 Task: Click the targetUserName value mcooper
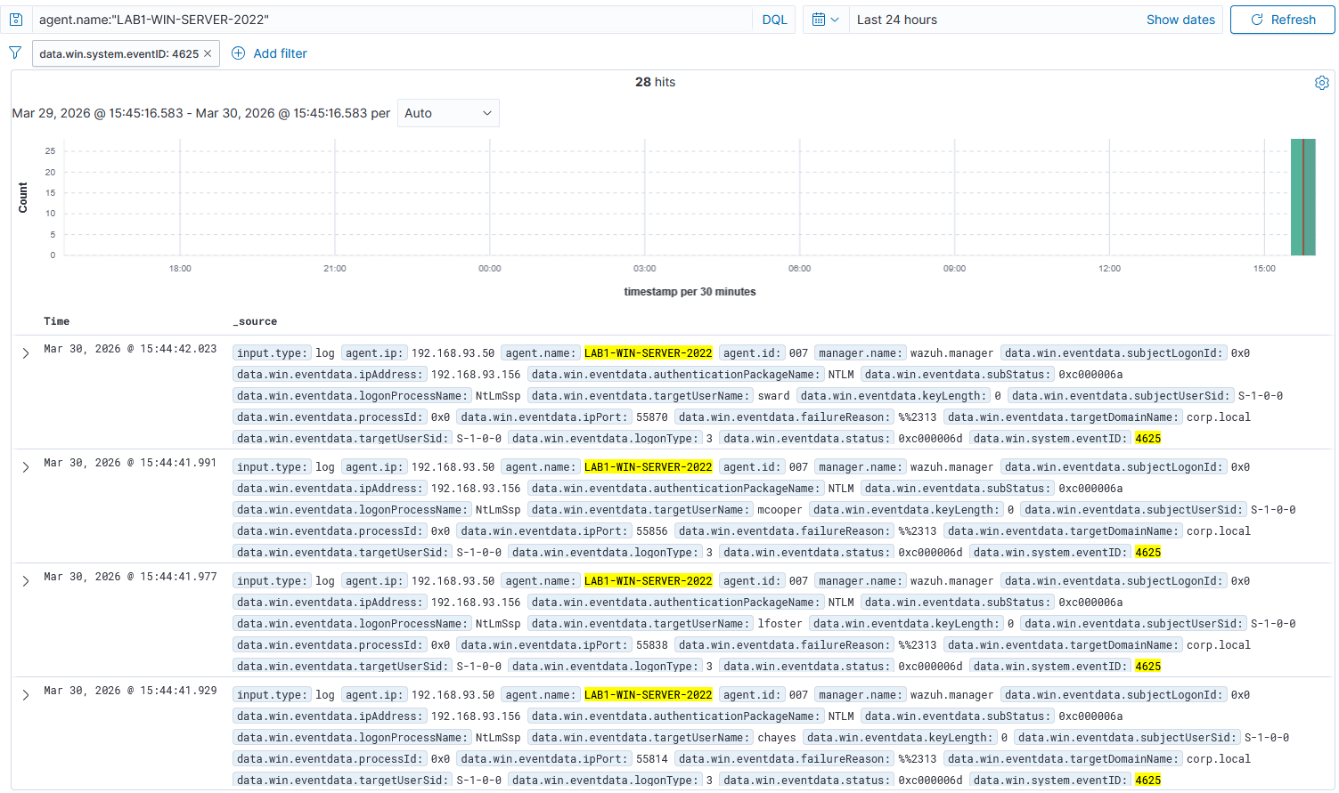pyautogui.click(x=780, y=510)
